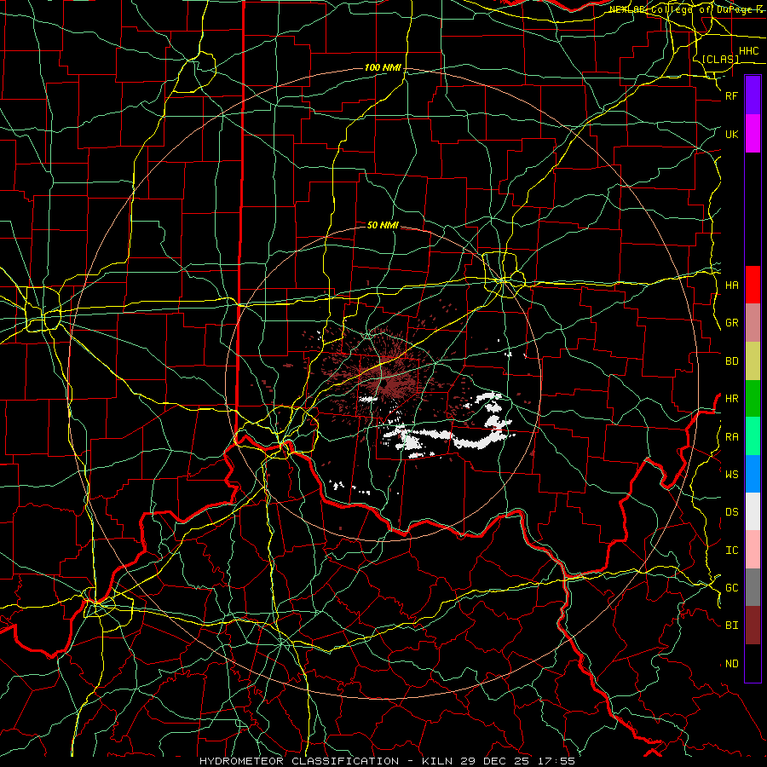Viewport: 767px width, 767px height.
Task: Click the RF legend label
Action: tap(731, 95)
